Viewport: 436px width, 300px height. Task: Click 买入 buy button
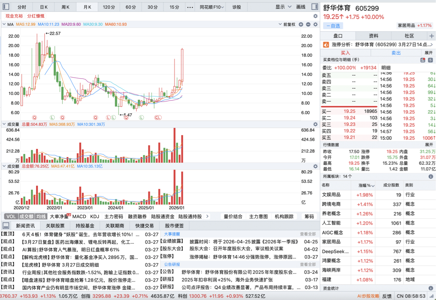[x=346, y=53]
